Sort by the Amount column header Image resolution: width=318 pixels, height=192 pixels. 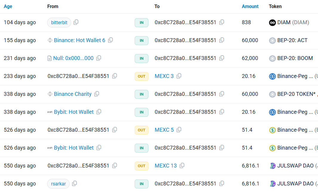(250, 7)
